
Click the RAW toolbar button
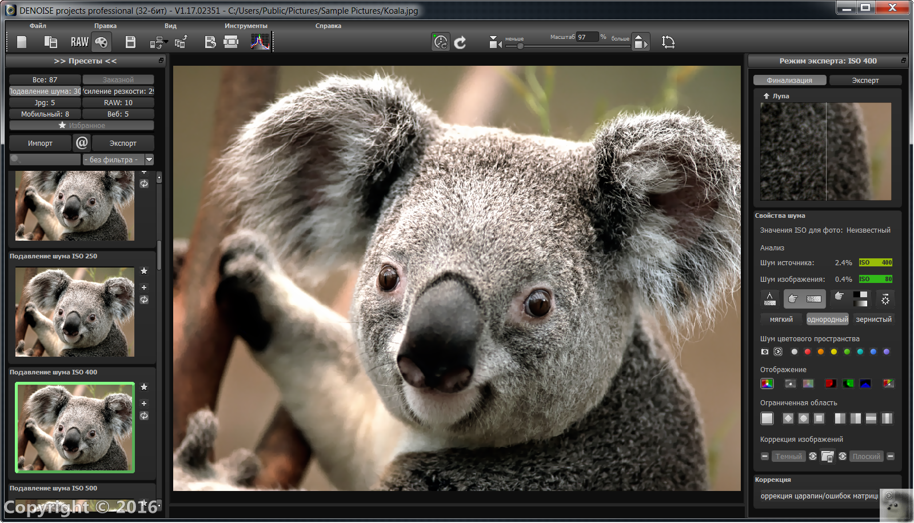pos(79,42)
